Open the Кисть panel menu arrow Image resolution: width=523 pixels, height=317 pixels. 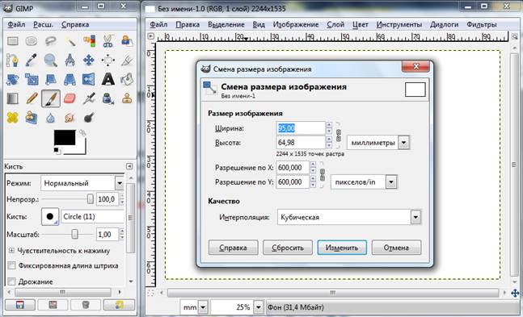(129, 166)
